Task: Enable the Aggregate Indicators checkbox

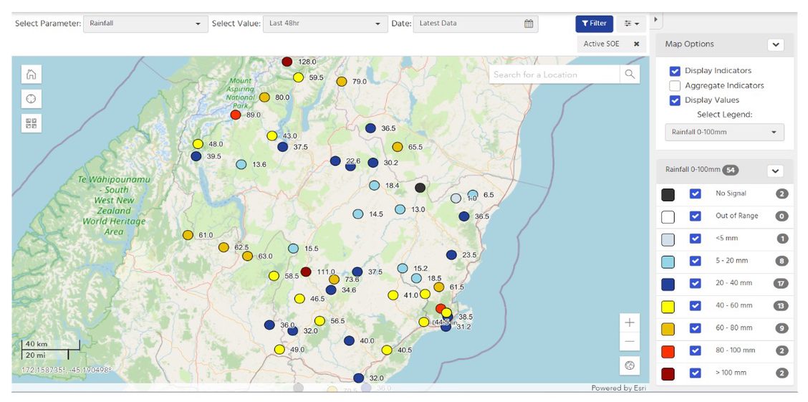Action: pyautogui.click(x=675, y=85)
